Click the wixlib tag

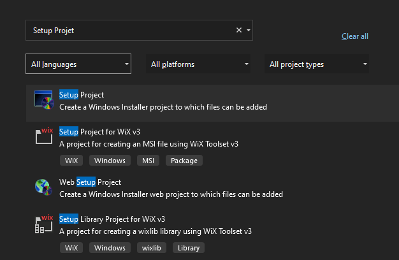click(152, 248)
